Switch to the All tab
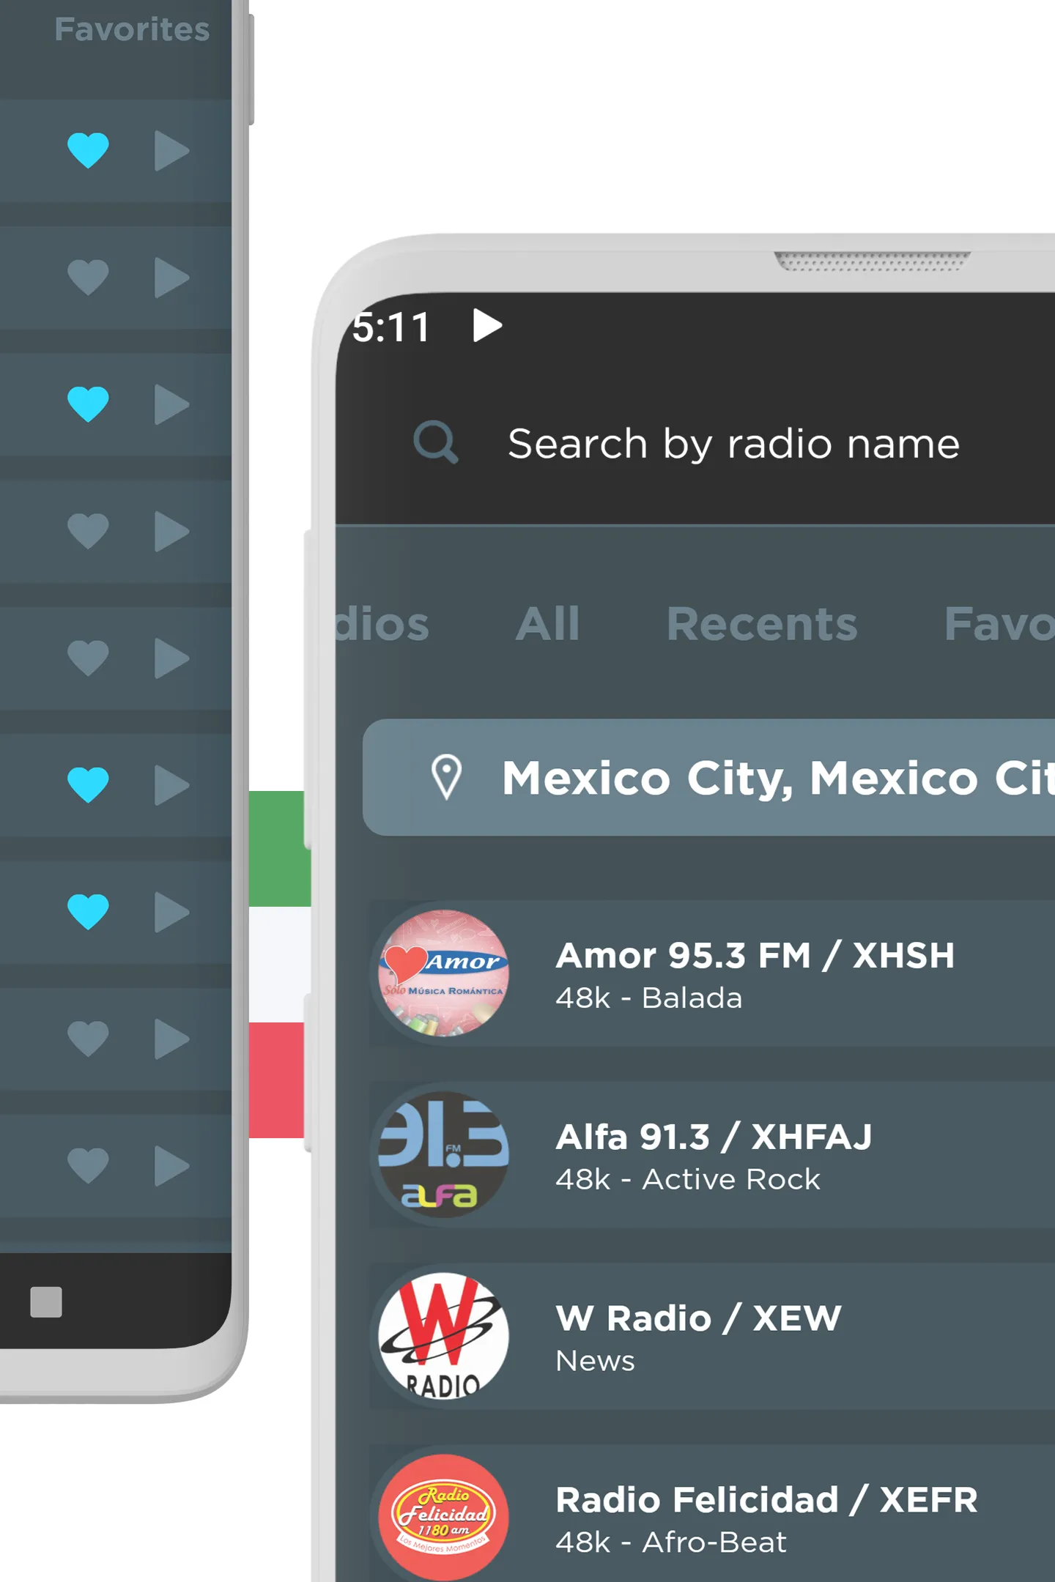1055x1582 pixels. 547,624
